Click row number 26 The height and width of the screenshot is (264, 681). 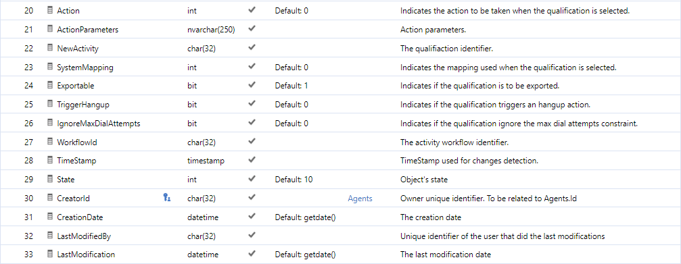pos(28,124)
